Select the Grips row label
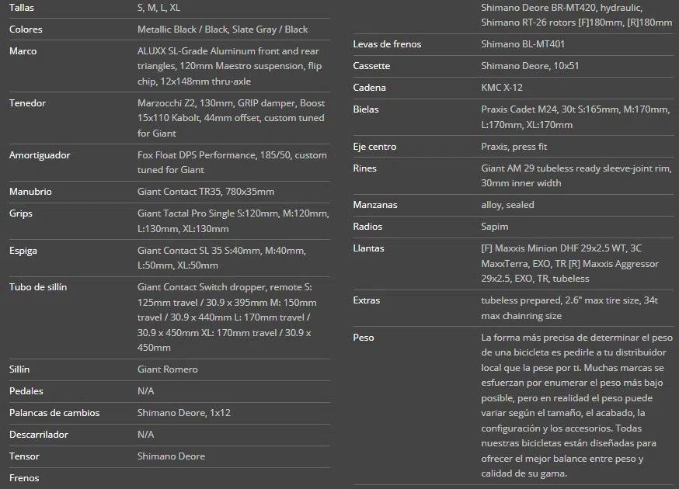The image size is (679, 489). 21,213
